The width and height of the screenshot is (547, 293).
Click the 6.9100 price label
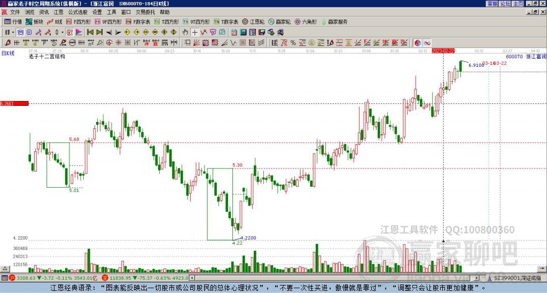tap(476, 65)
